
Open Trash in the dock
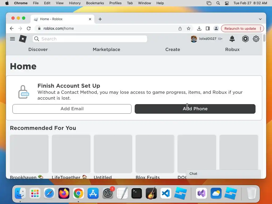pyautogui.click(x=251, y=193)
